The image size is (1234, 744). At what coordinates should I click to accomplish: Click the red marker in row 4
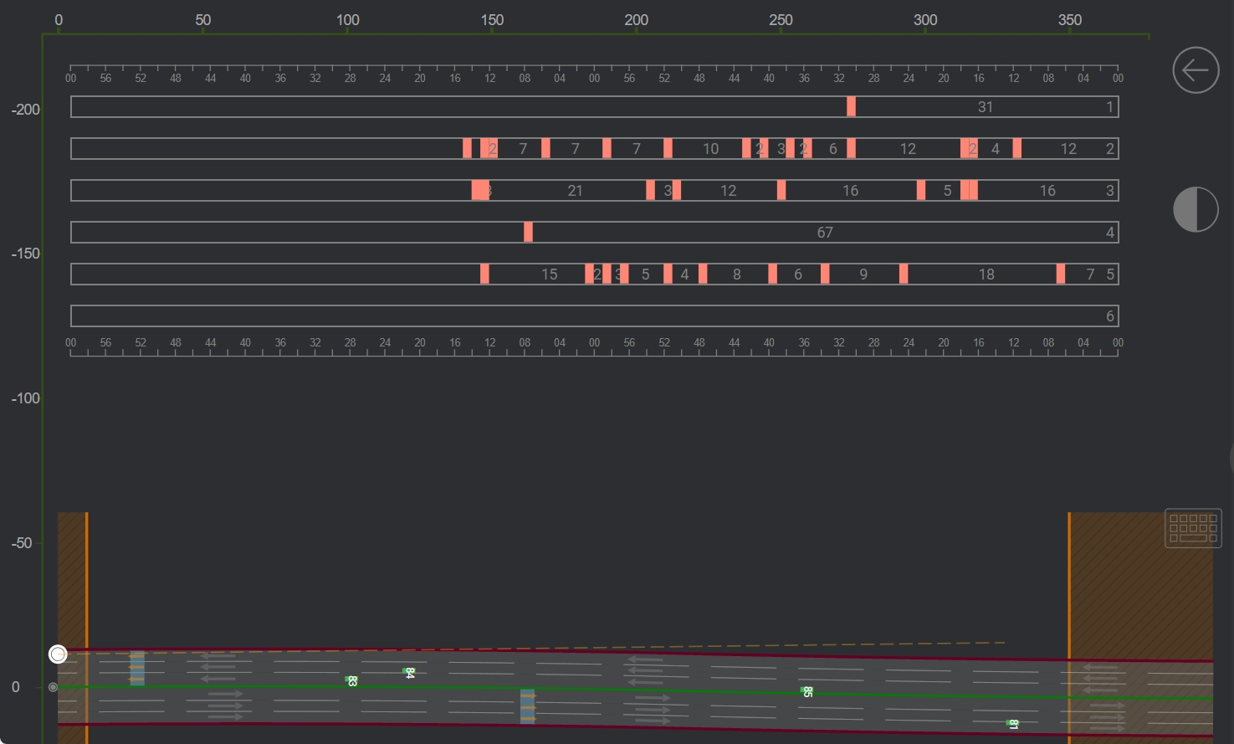(x=528, y=232)
